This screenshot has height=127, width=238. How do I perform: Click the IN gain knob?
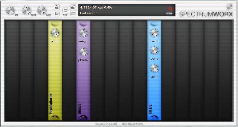coord(10,10)
